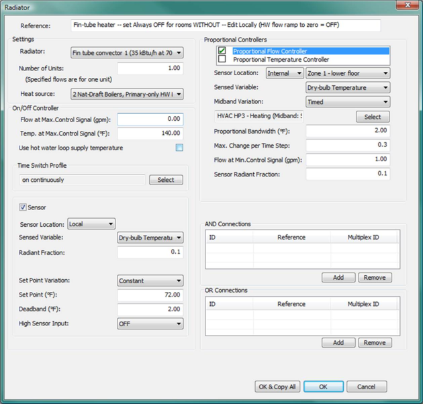Open the Set Point Variation dropdown
Viewport: 423px width, 404px height.
coord(150,281)
